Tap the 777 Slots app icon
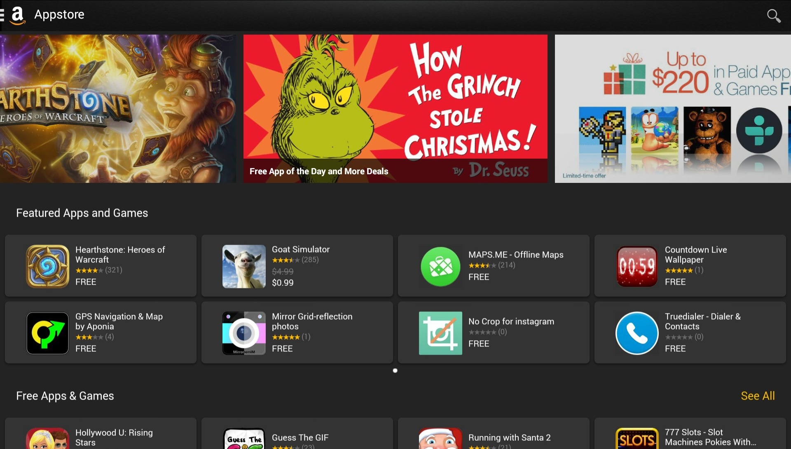The image size is (791, 449). tap(637, 439)
